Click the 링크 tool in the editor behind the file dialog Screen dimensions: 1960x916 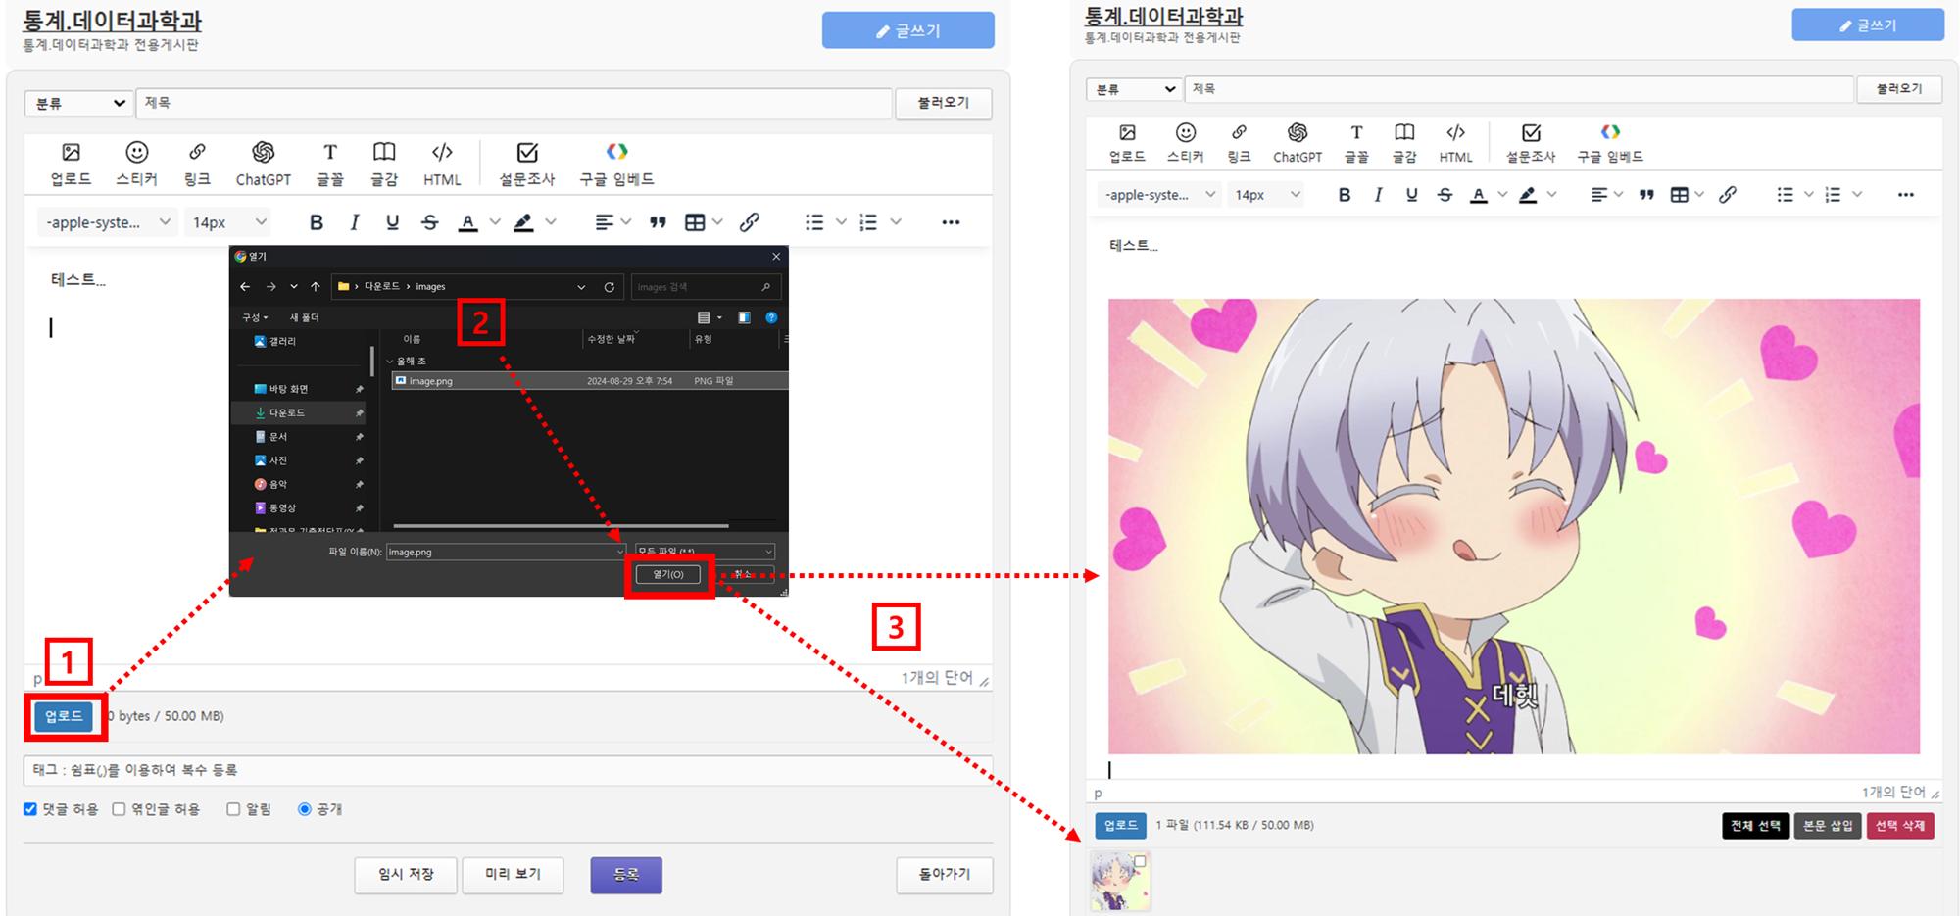197,164
